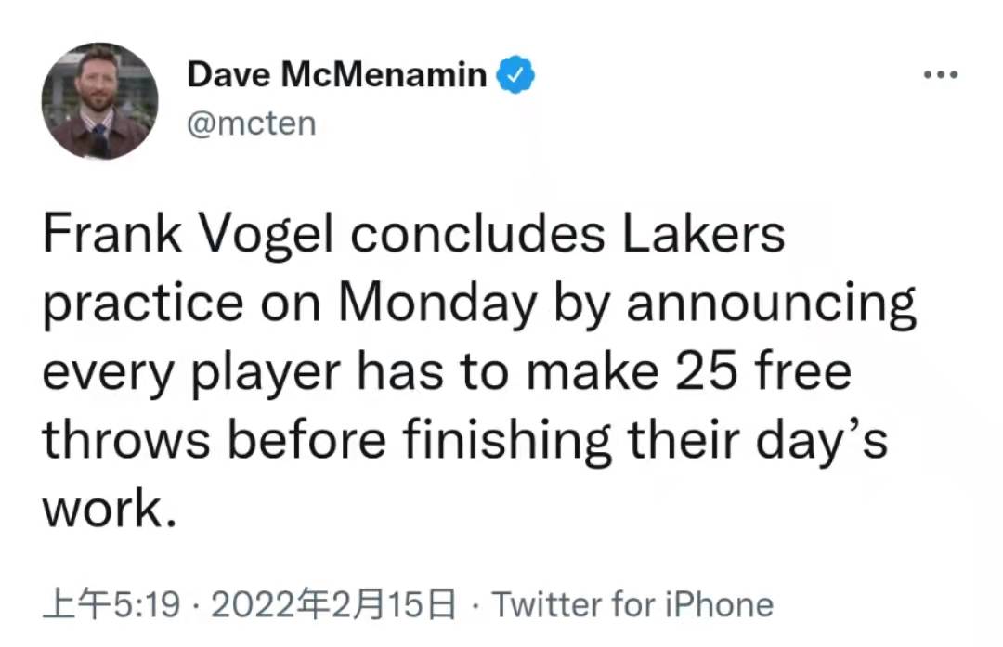
Task: Click the word concludes in the tweet
Action: click(x=477, y=233)
